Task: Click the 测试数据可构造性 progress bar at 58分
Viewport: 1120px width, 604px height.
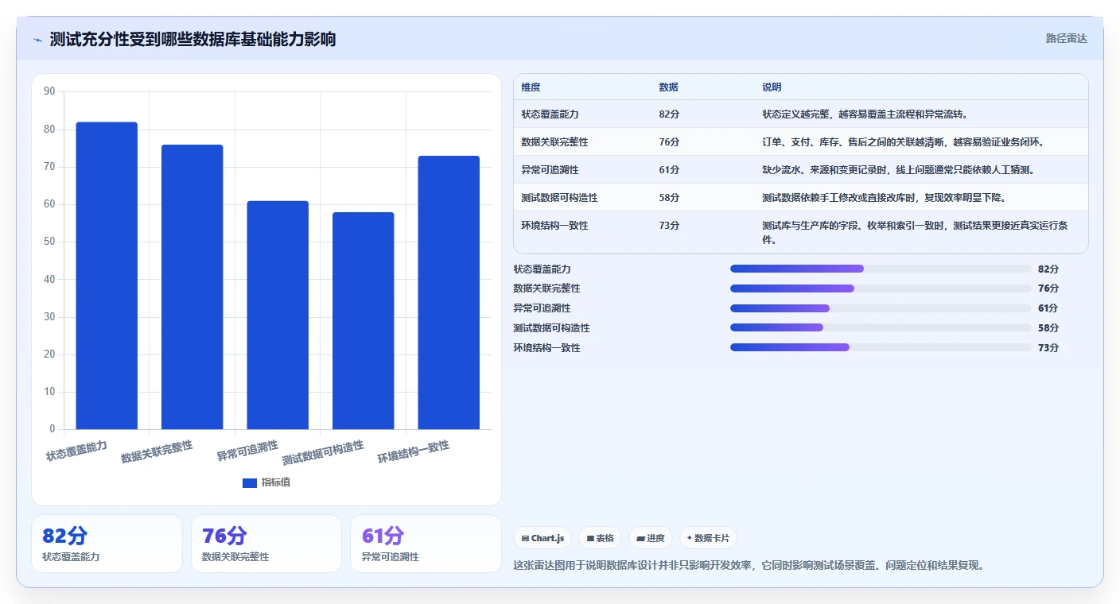Action: (881, 327)
